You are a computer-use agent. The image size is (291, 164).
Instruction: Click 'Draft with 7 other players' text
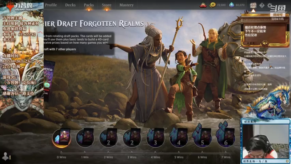60,49
